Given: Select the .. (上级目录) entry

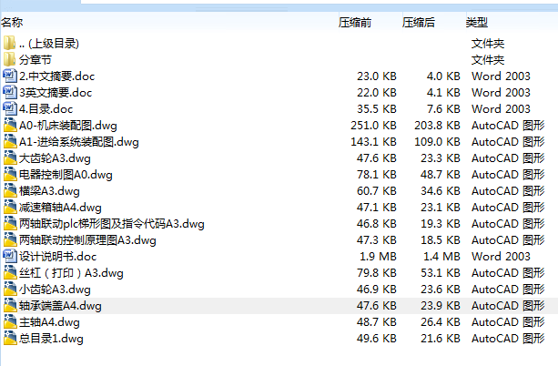Looking at the screenshot, I should (49, 44).
